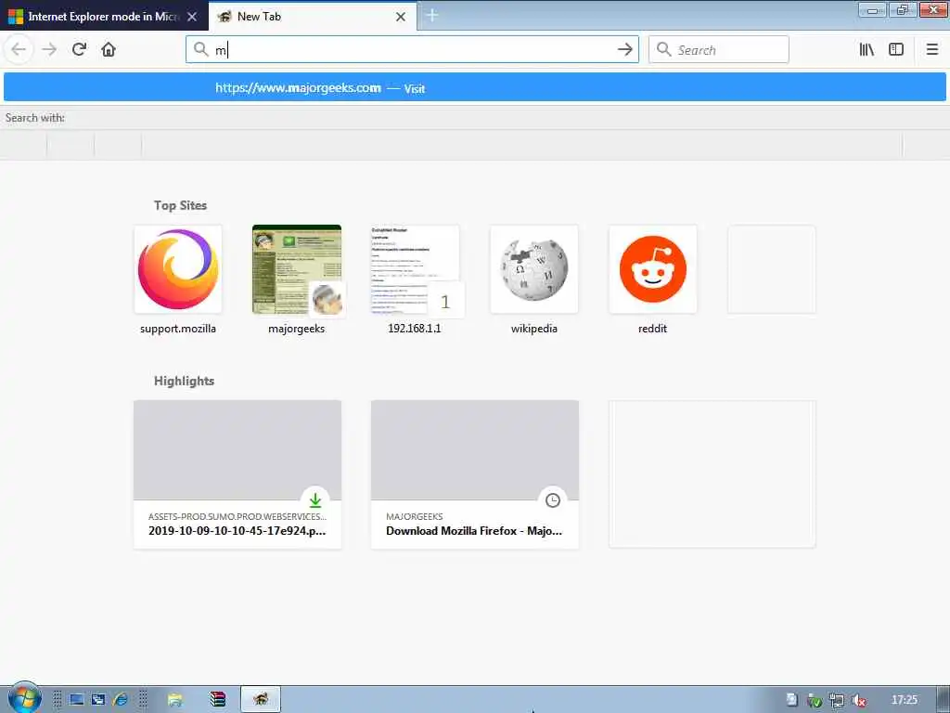Open the Windows Start menu orb
Viewport: 950px width, 713px height.
pos(25,698)
